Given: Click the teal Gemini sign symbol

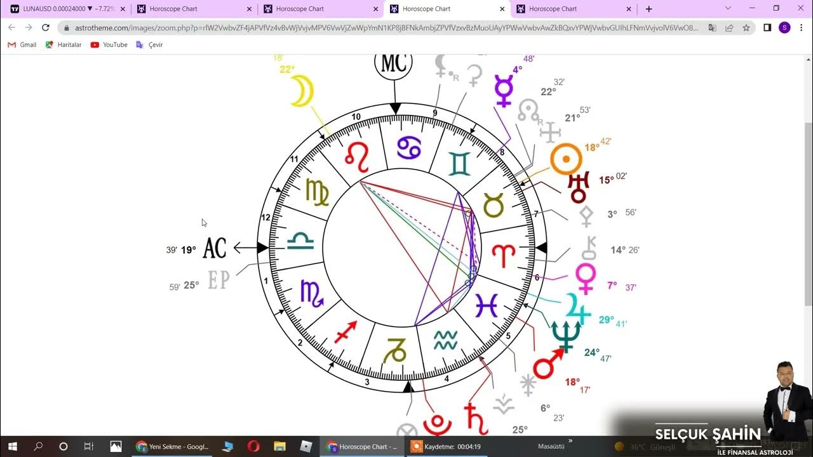Looking at the screenshot, I should point(460,164).
